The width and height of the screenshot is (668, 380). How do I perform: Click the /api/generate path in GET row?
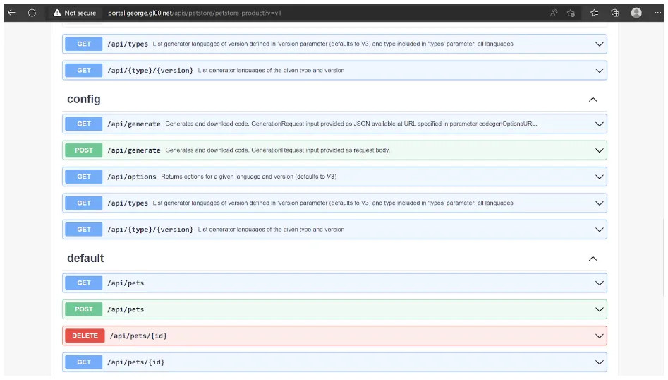[x=134, y=124]
